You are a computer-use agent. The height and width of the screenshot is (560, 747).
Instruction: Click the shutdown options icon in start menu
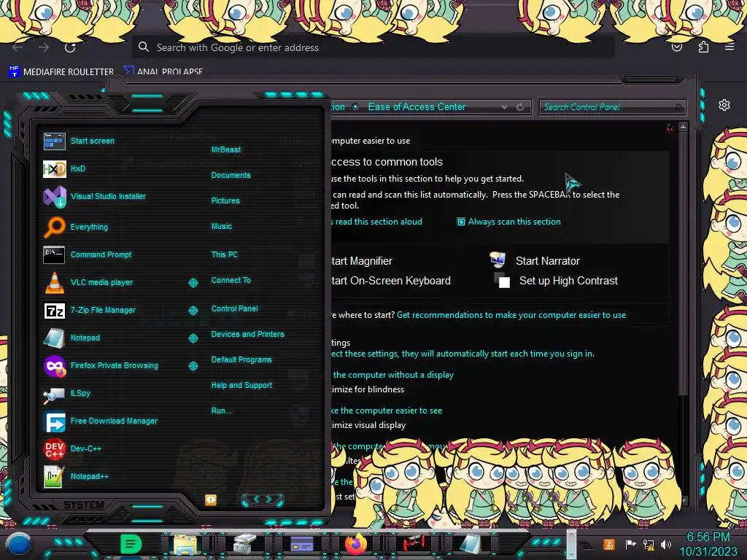(211, 500)
